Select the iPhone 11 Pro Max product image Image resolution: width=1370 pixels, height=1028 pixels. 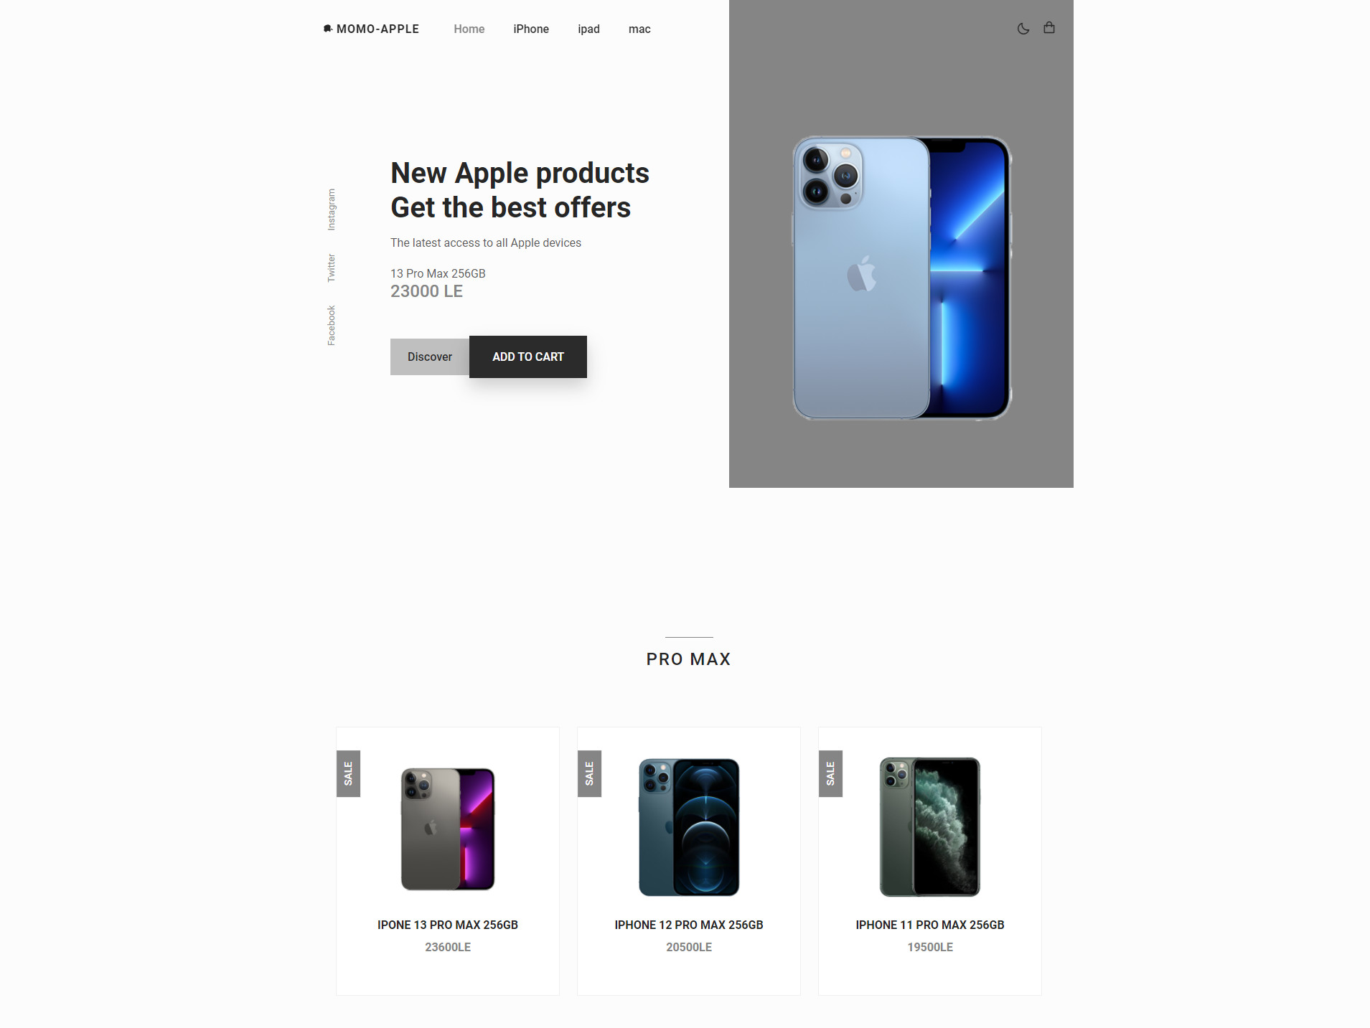[x=930, y=827]
